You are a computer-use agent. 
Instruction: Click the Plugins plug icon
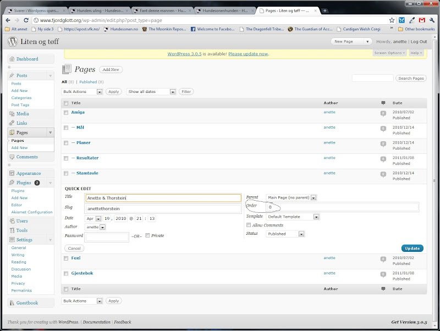[12, 183]
